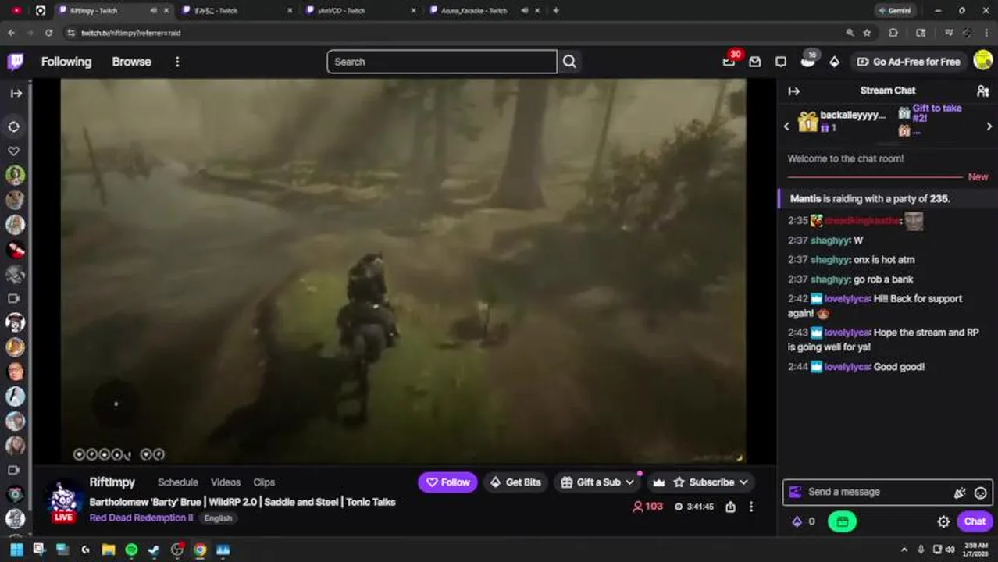Click the heart followed channels icon in sidebar

click(x=14, y=151)
